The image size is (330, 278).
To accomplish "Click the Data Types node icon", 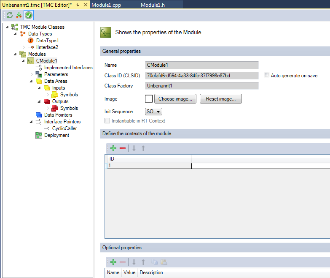I will click(23, 34).
